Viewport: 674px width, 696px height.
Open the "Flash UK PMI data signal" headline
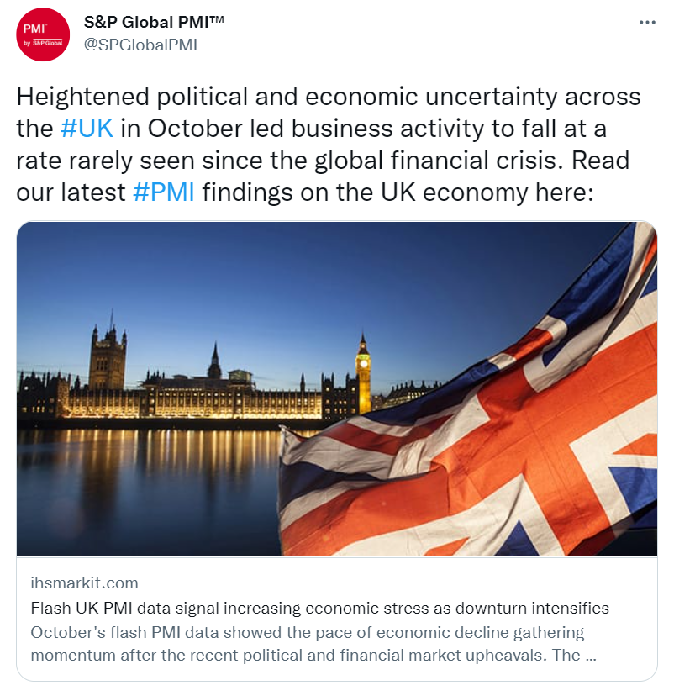click(319, 608)
